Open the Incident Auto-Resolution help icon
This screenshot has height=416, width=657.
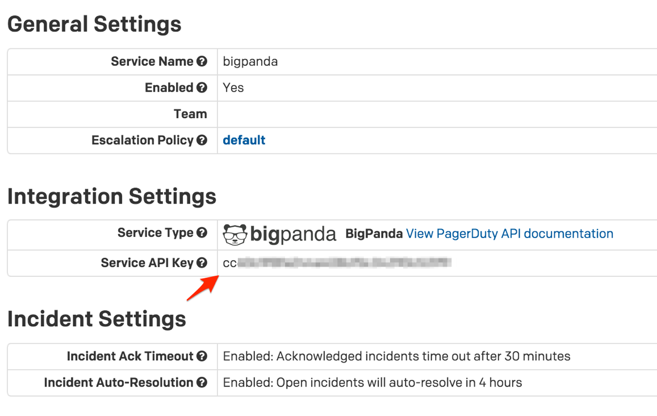pos(202,382)
